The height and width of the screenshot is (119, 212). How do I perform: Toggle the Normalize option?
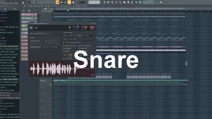pos(64,48)
